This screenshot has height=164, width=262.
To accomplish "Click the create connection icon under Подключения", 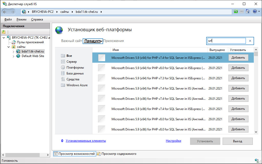I will click(x=4, y=32).
